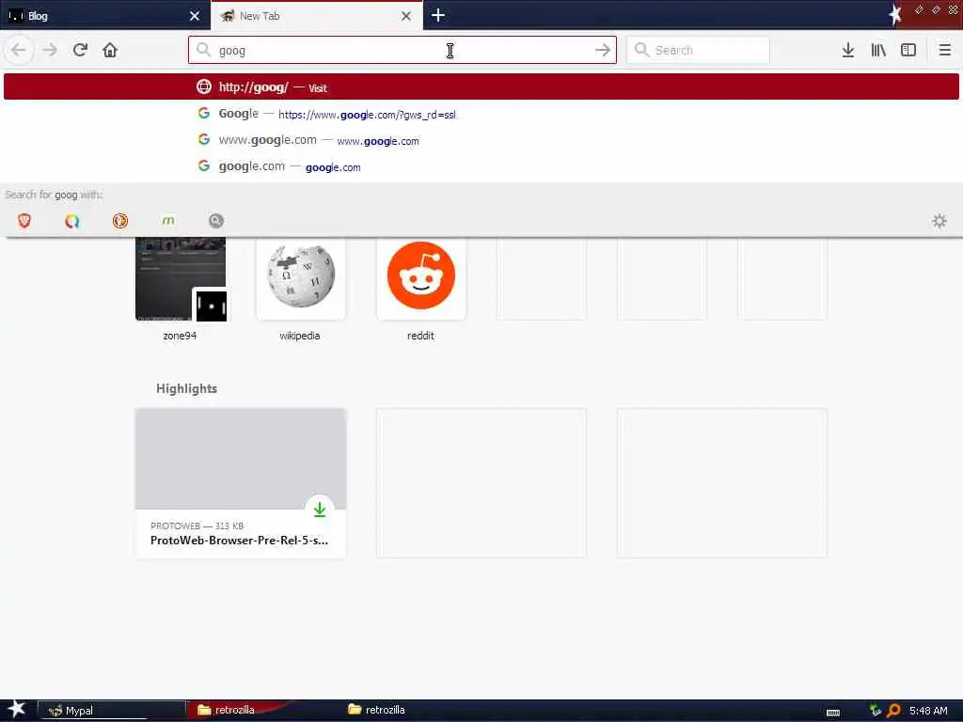The width and height of the screenshot is (963, 722).
Task: Open the Downloads toolbar icon
Action: [x=848, y=51]
